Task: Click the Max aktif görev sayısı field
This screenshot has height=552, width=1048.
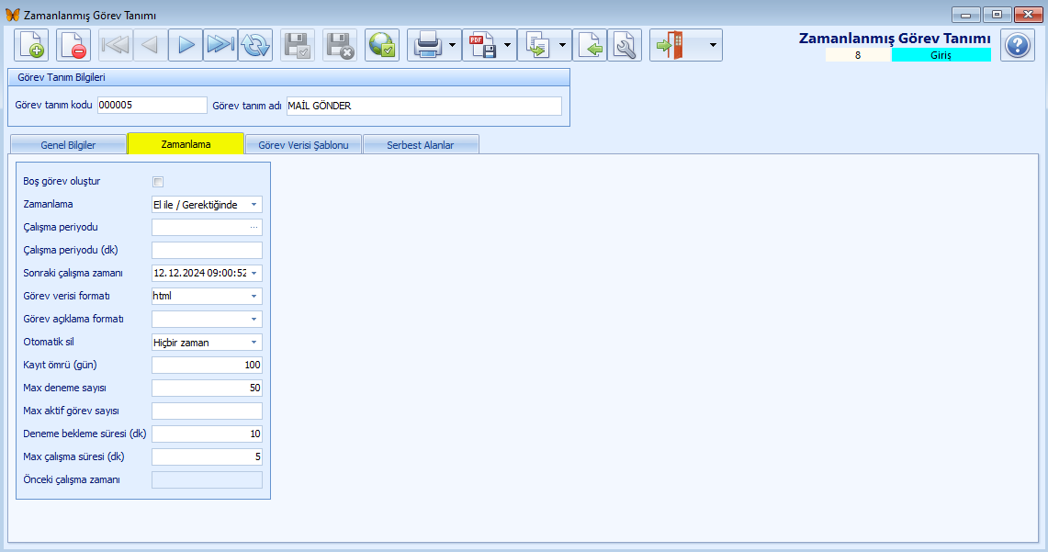Action: click(x=208, y=411)
